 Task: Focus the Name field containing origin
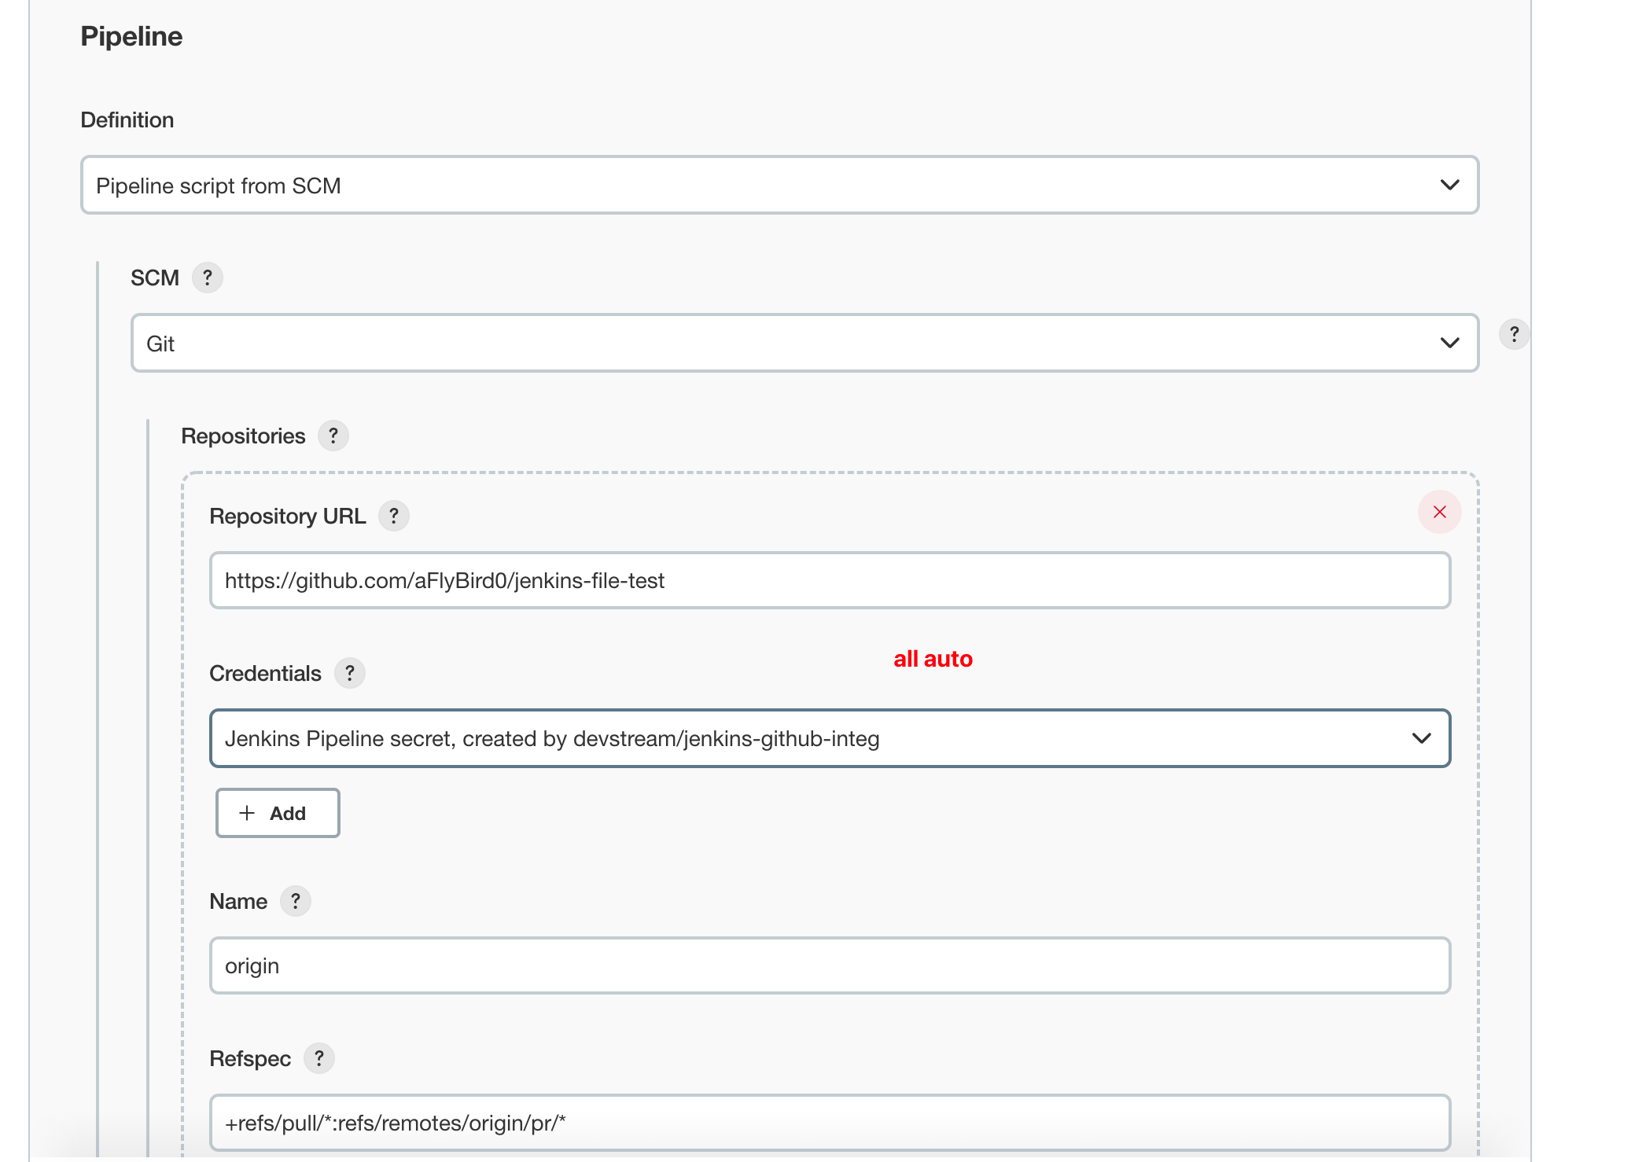(830, 965)
